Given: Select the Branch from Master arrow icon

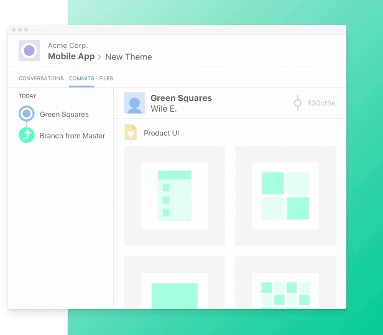Looking at the screenshot, I should (26, 135).
